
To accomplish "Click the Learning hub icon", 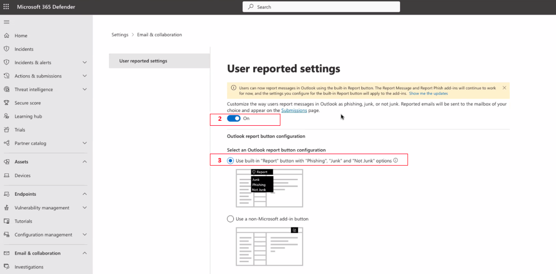I will coord(6,116).
